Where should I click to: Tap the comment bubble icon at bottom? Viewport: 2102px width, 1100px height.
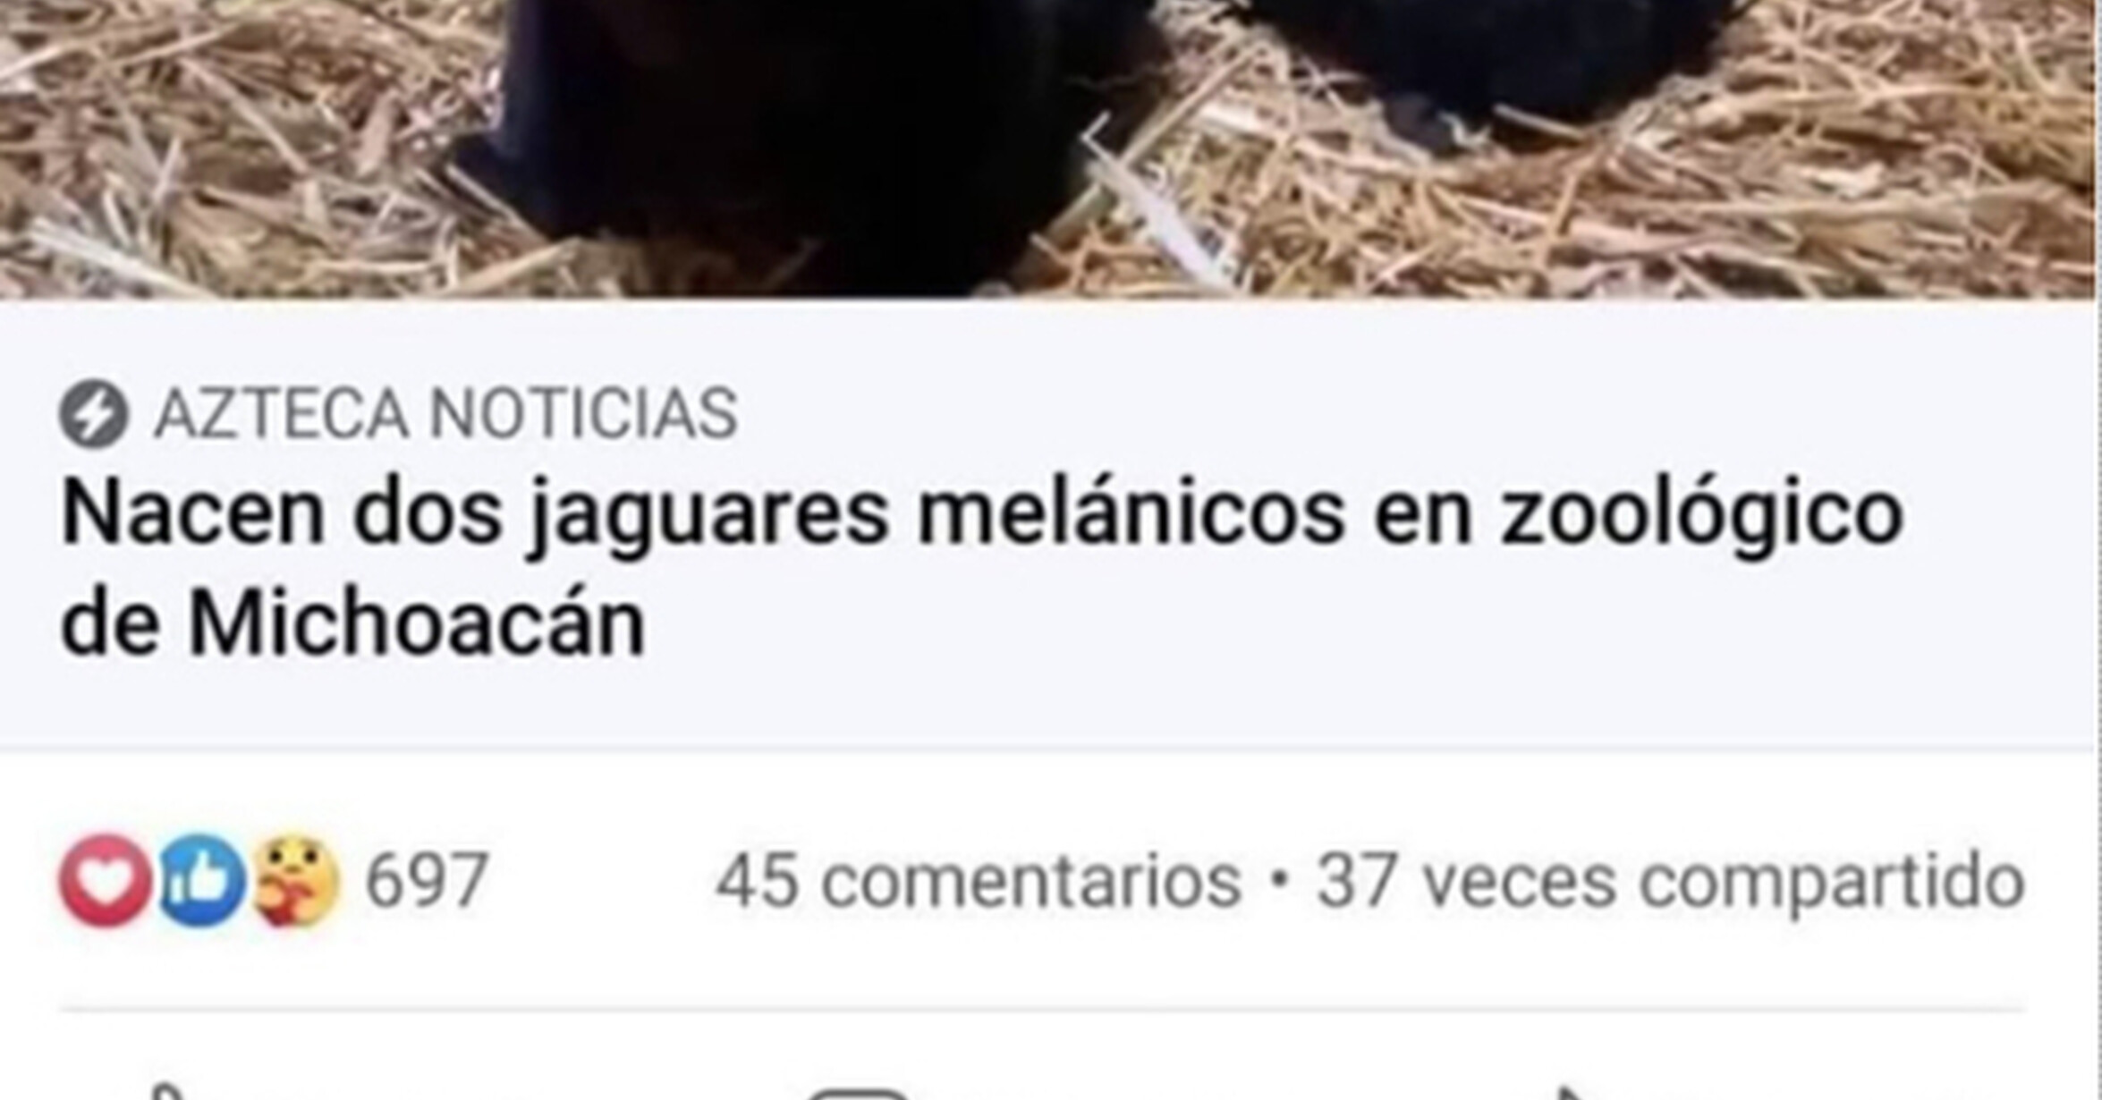pos(859,1094)
